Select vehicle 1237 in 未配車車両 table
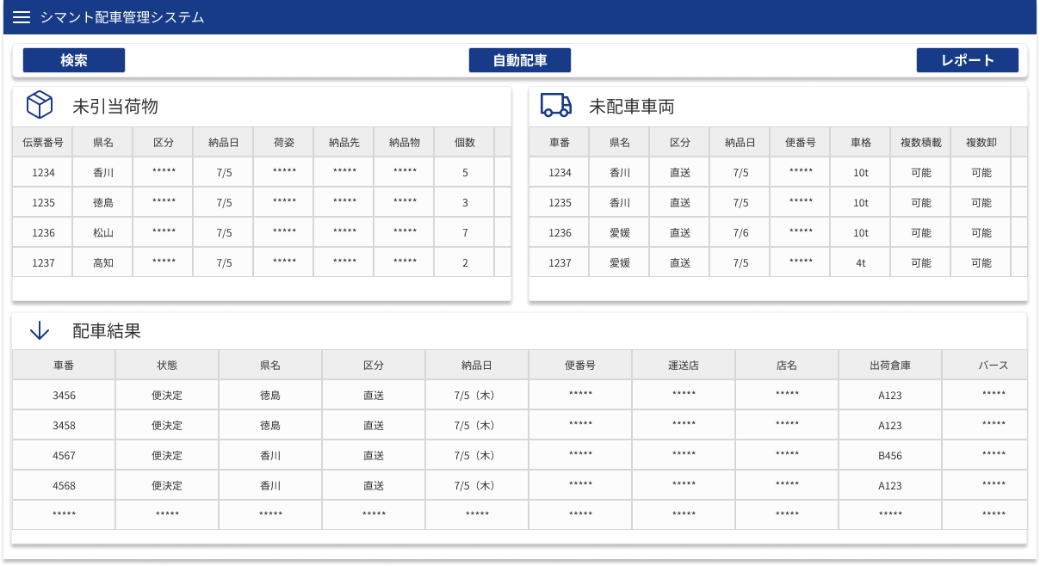 [560, 262]
